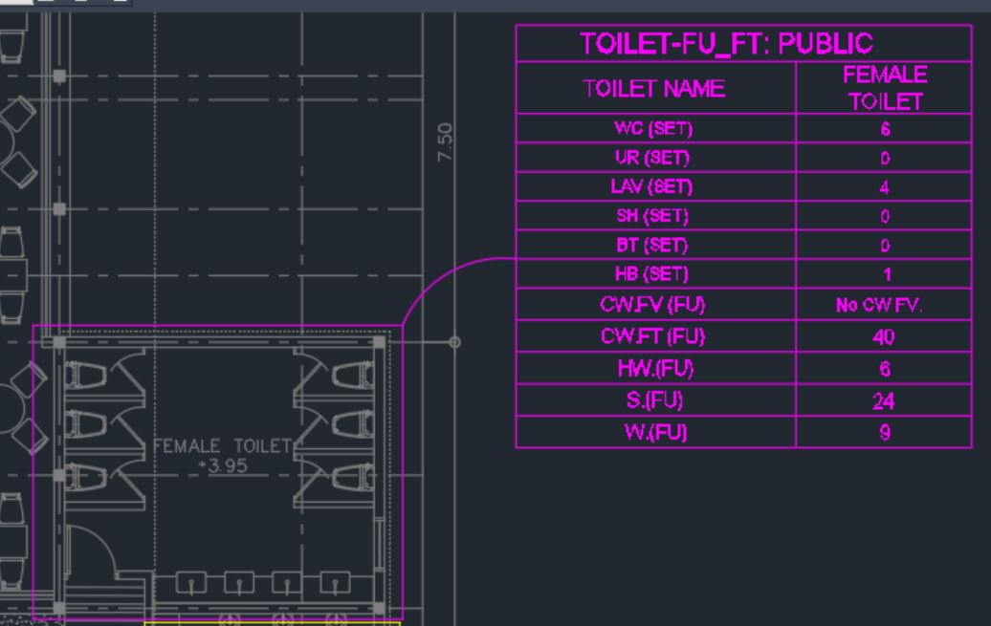Select the CW.FT (FU) value 40
The height and width of the screenshot is (626, 991).
click(885, 336)
